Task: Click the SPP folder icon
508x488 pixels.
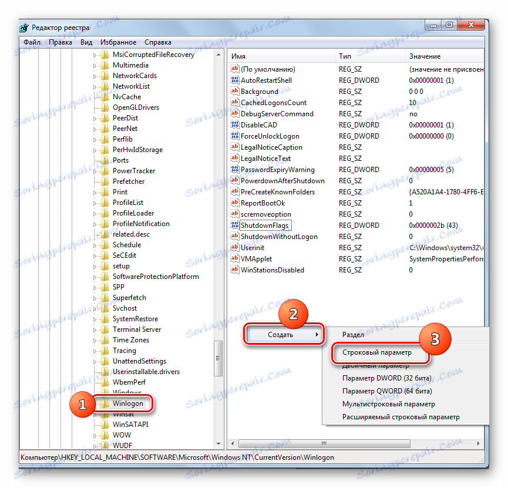Action: [105, 287]
